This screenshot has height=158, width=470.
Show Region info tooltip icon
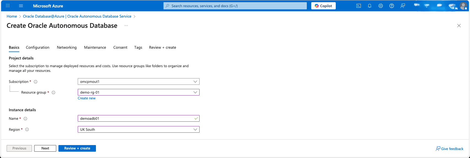[x=27, y=129]
